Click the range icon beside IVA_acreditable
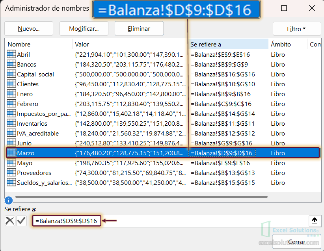This screenshot has height=251, width=324. point(11,133)
